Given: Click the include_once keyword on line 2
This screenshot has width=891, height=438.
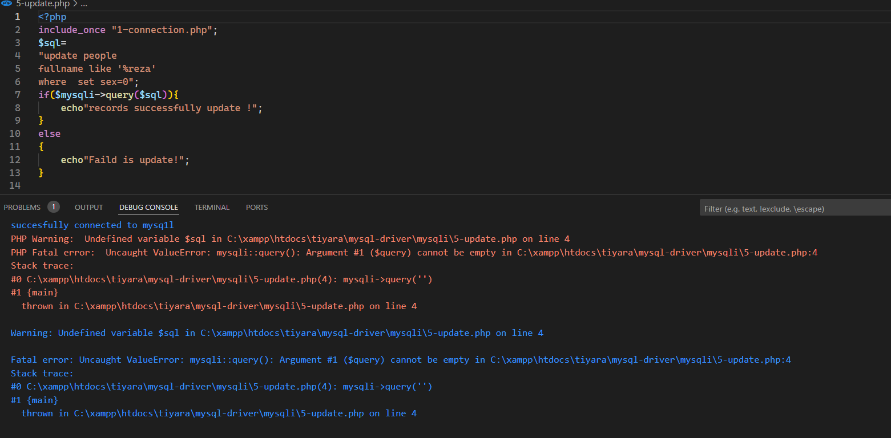Looking at the screenshot, I should tap(72, 30).
